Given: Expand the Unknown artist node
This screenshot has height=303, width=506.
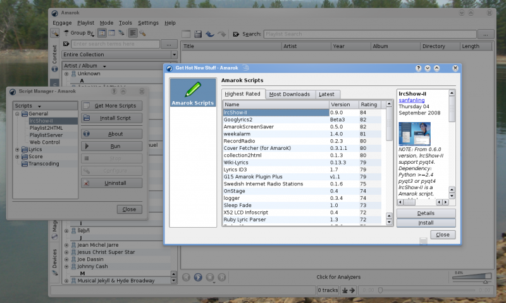Looking at the screenshot, I should [x=66, y=74].
